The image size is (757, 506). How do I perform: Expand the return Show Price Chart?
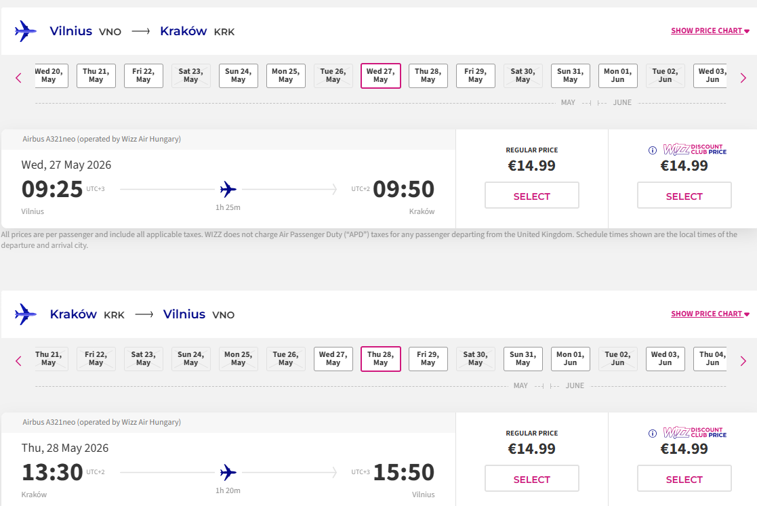710,314
